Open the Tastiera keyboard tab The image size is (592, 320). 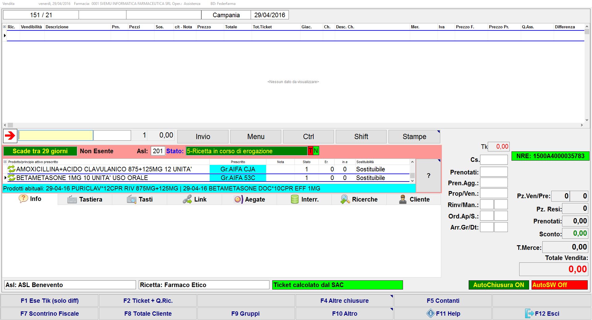85,199
